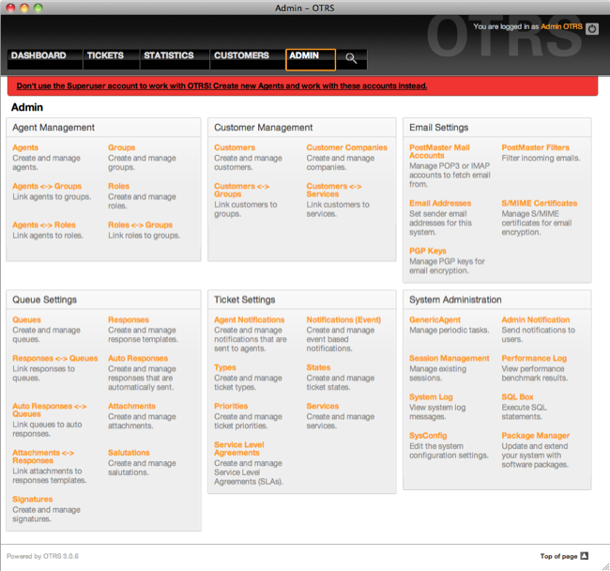Click Customers <-> Groups link
Image resolution: width=610 pixels, height=571 pixels.
click(241, 190)
